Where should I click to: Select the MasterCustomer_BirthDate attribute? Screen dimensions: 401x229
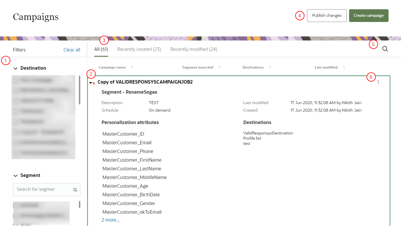[131, 195]
